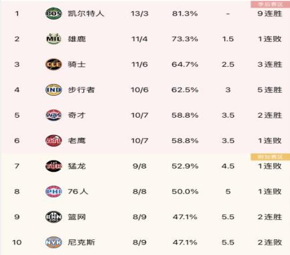290x255 pixels.
Task: Click the Pacers IND team logo
Action: (53, 90)
